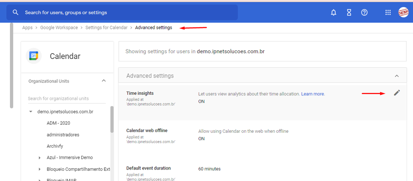This screenshot has width=413, height=181.
Task: Open the notifications bell
Action: 334,12
